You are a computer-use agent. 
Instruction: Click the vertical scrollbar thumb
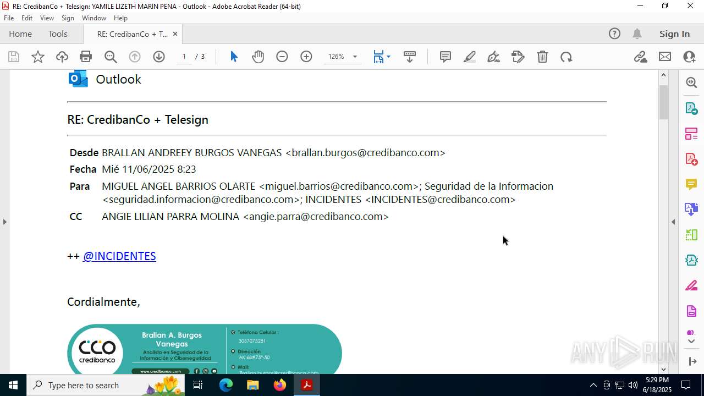663,102
